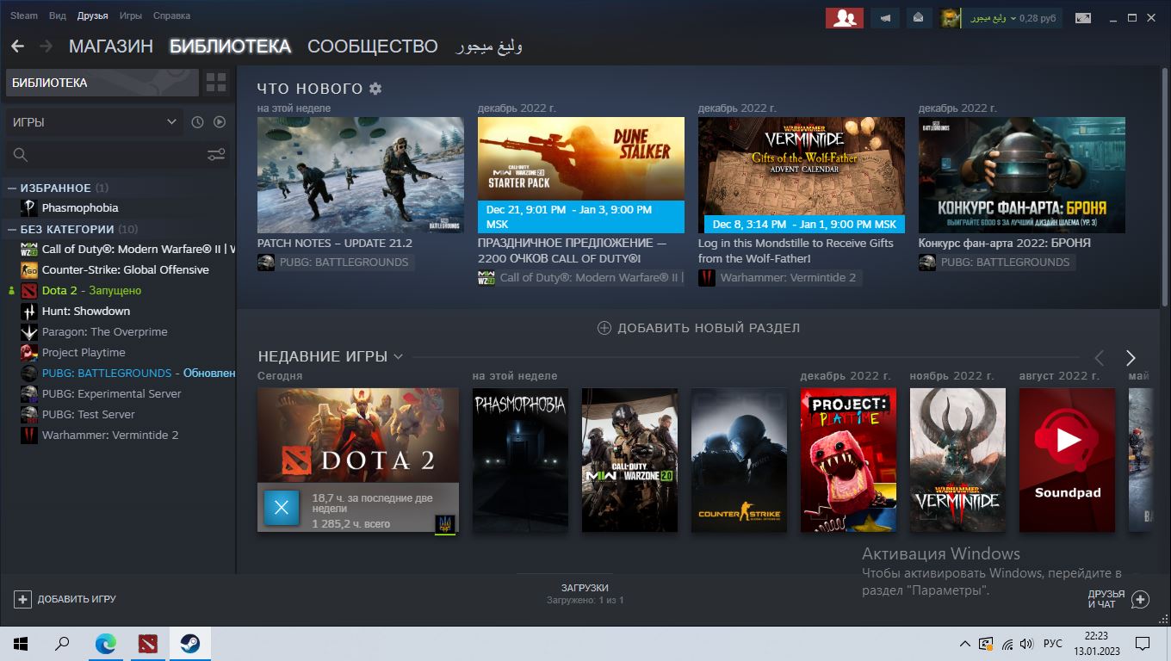Click ДОБАВИТЬ ИГРУ label
1171x661 pixels.
pyautogui.click(x=77, y=599)
